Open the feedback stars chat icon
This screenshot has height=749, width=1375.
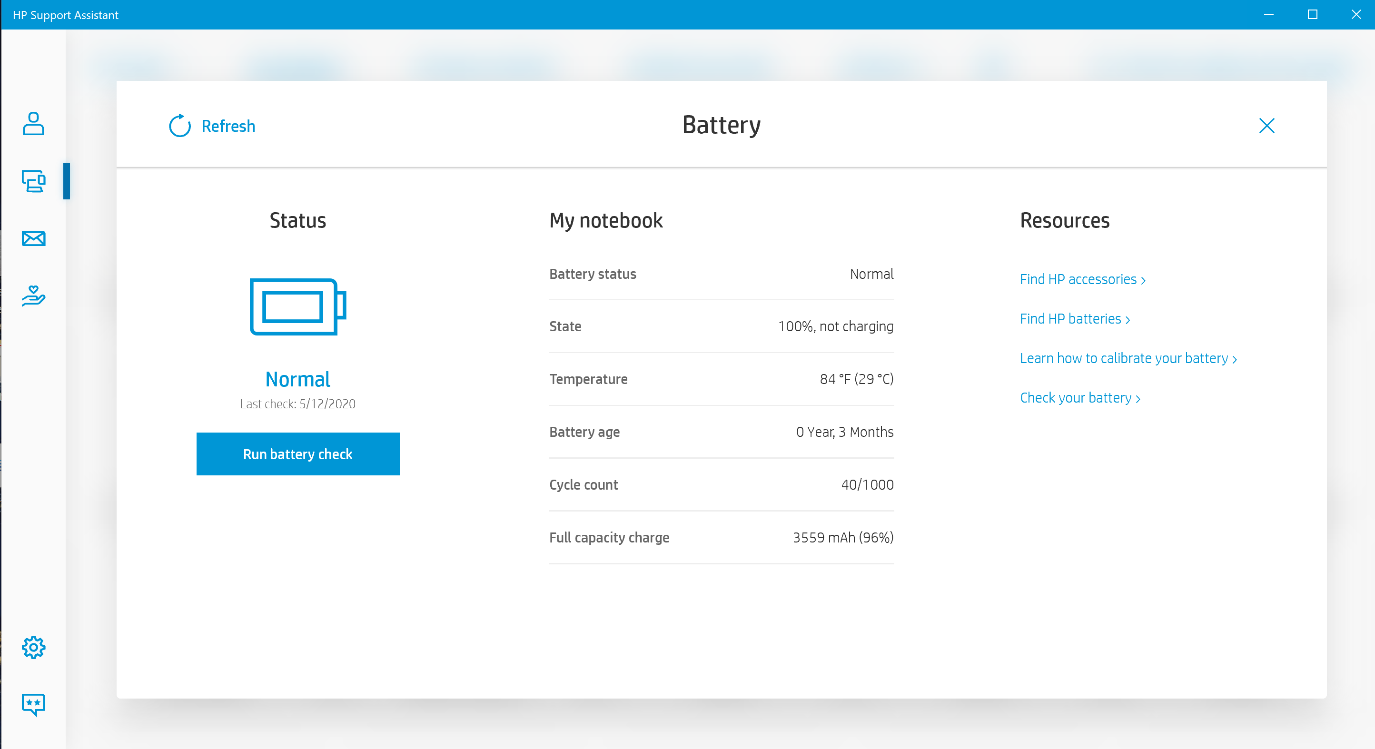click(x=33, y=705)
